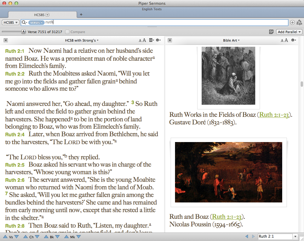The height and width of the screenshot is (241, 304).
Task: Enable the Compare checkbox
Action: click(67, 32)
